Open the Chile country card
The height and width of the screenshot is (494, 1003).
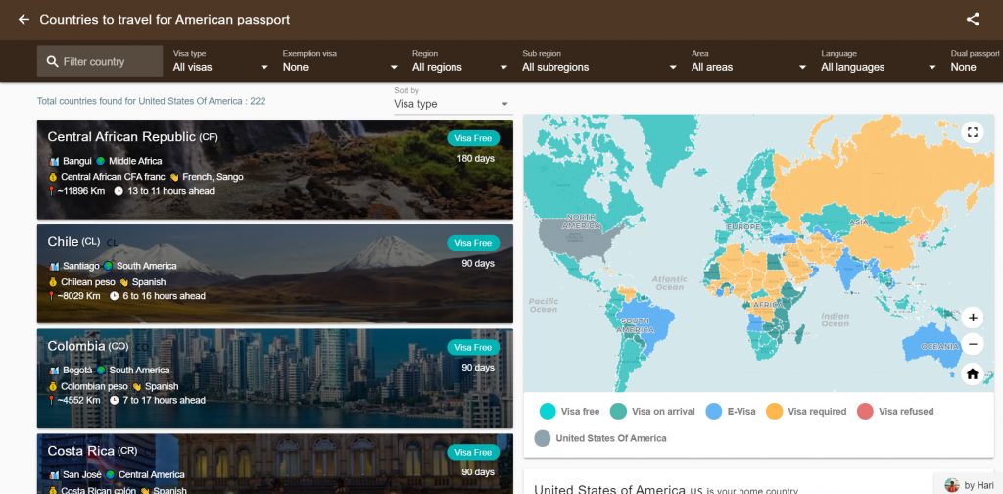pyautogui.click(x=274, y=273)
